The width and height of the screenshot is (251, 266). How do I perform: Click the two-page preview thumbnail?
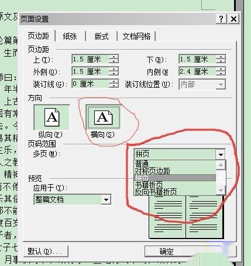pyautogui.click(x=186, y=217)
